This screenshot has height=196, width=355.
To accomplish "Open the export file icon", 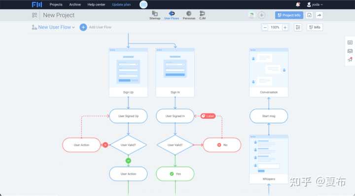I will pos(309,15).
